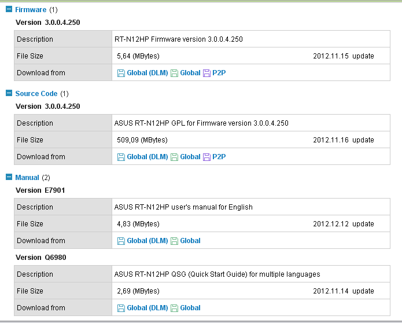Download firmware via P2P link
The height and width of the screenshot is (323, 402).
(219, 73)
